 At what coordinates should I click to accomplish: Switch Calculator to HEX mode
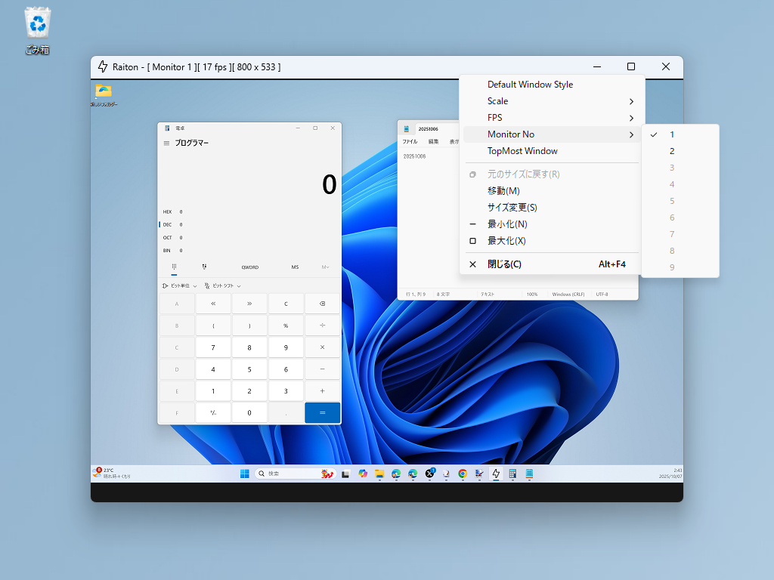click(166, 211)
